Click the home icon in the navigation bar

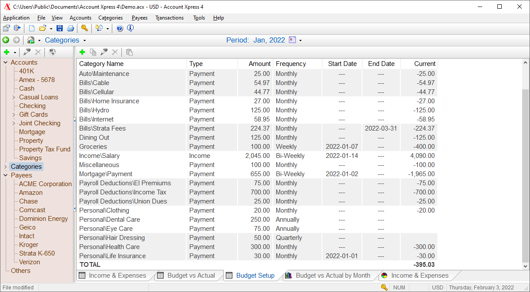31,40
